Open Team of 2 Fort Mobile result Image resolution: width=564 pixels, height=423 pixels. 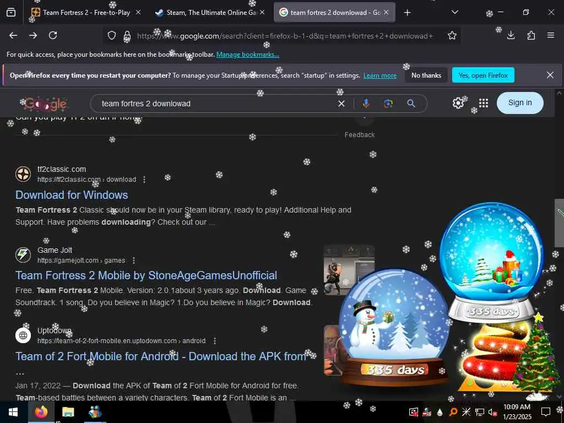160,356
